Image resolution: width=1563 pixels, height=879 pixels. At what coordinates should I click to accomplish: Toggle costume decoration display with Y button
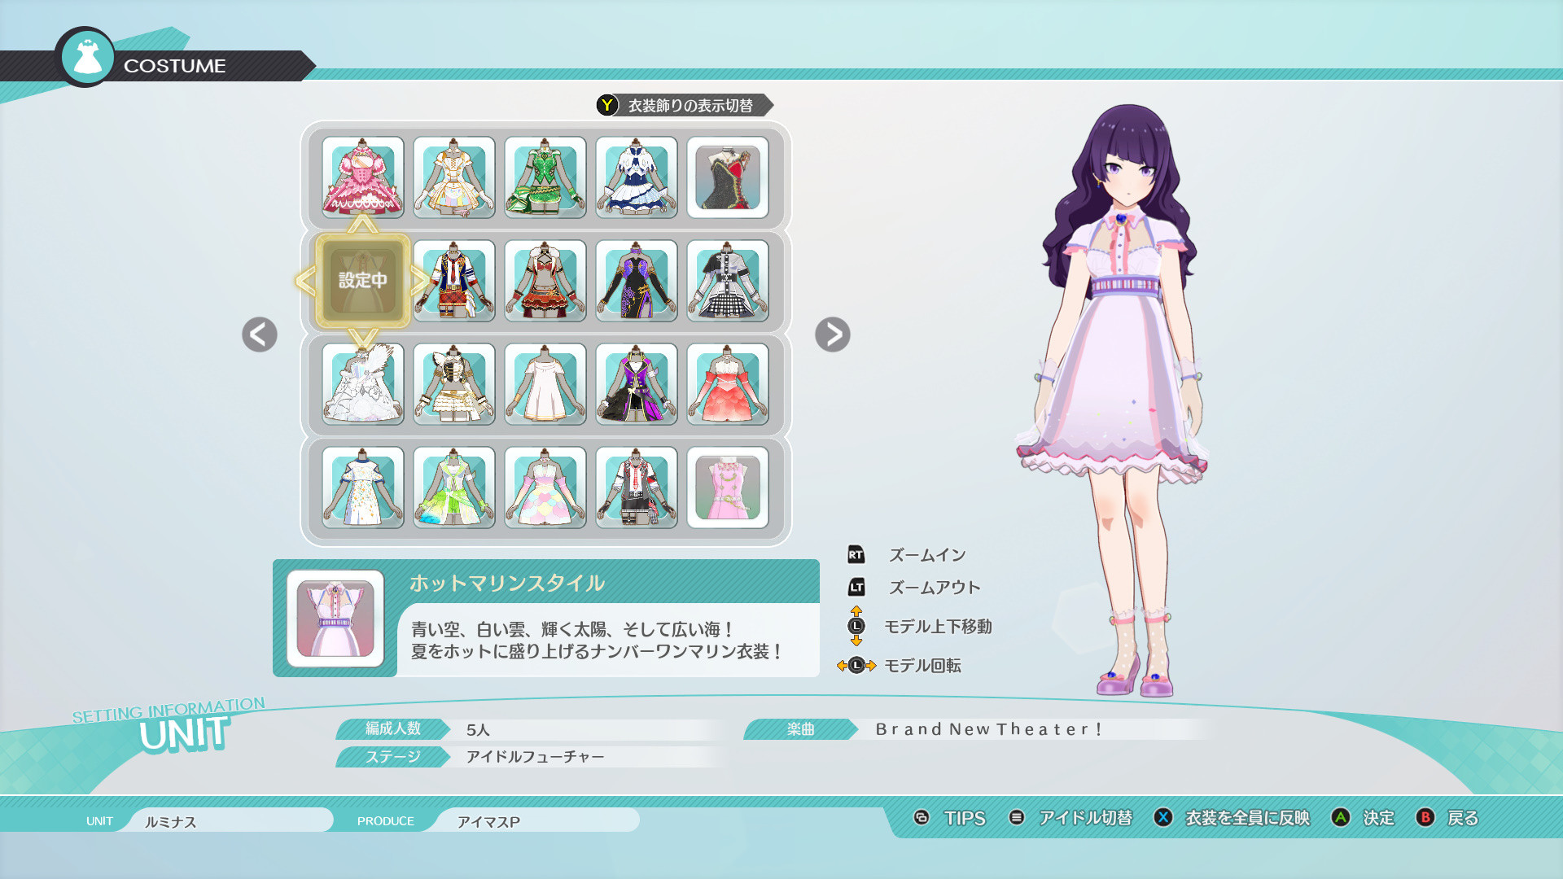coord(684,105)
